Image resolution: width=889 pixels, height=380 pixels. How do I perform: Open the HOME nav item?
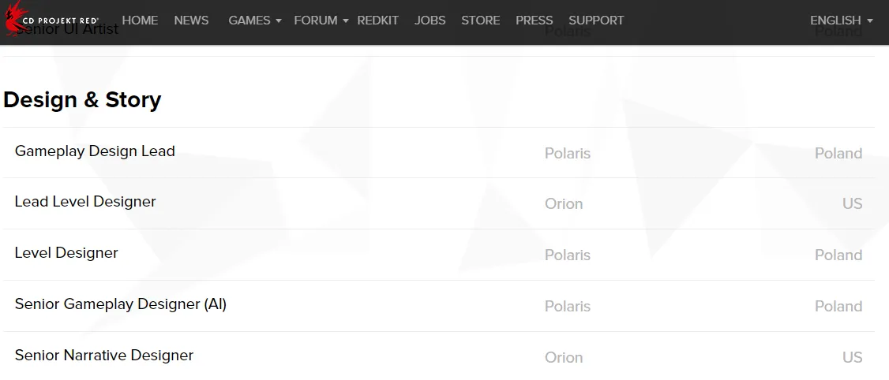pos(140,20)
